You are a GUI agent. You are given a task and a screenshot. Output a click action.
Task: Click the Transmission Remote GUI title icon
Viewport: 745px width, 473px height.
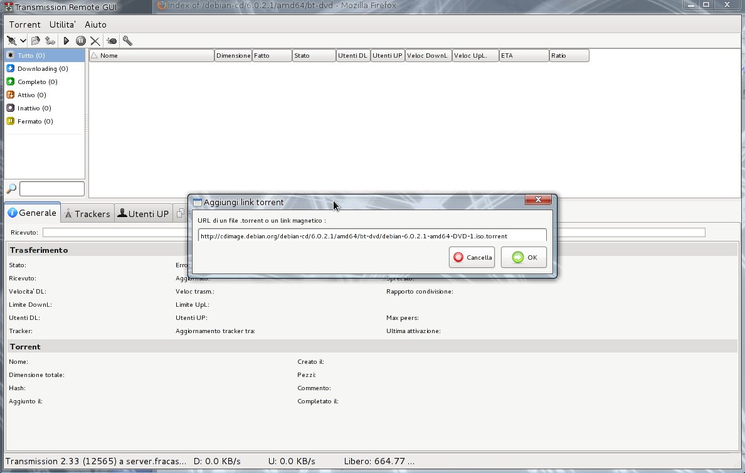click(x=8, y=7)
